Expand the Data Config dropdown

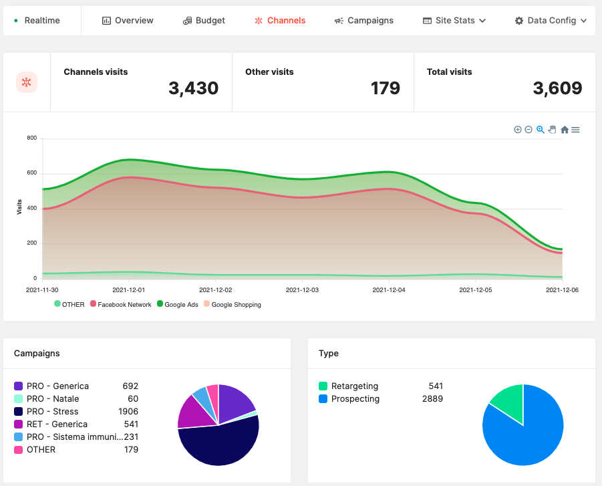click(x=551, y=20)
